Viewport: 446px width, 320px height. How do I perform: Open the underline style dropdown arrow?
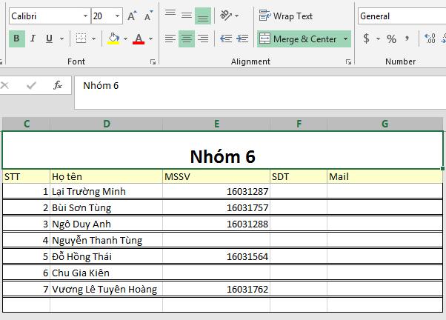pos(61,39)
